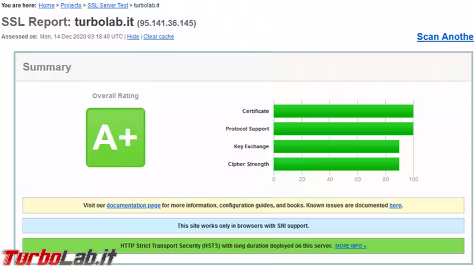
Task: Click the 'SSL Report: turbolab.it' heading
Action: (x=68, y=22)
